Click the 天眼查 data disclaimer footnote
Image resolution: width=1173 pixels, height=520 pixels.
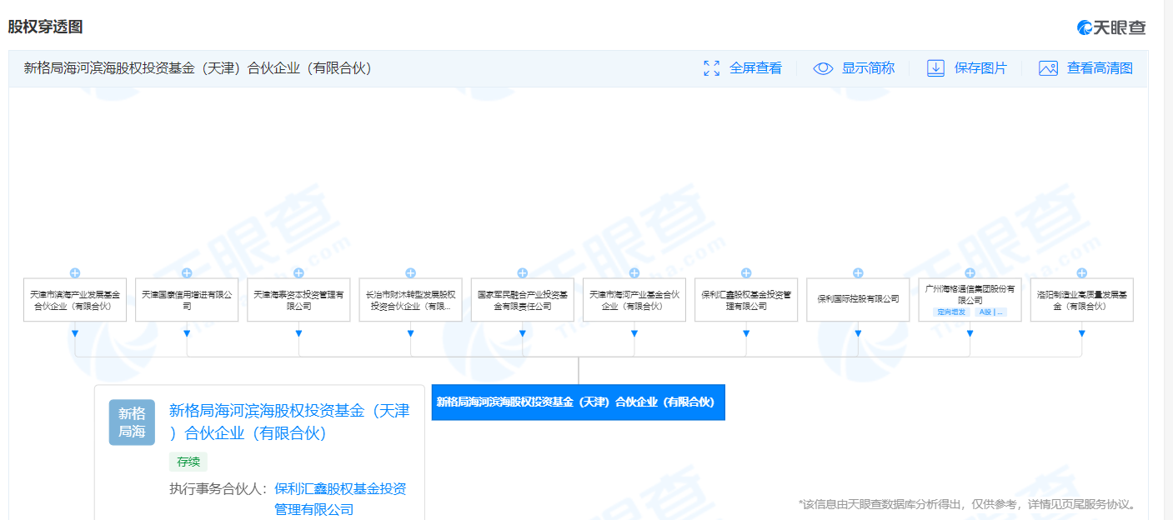(966, 504)
